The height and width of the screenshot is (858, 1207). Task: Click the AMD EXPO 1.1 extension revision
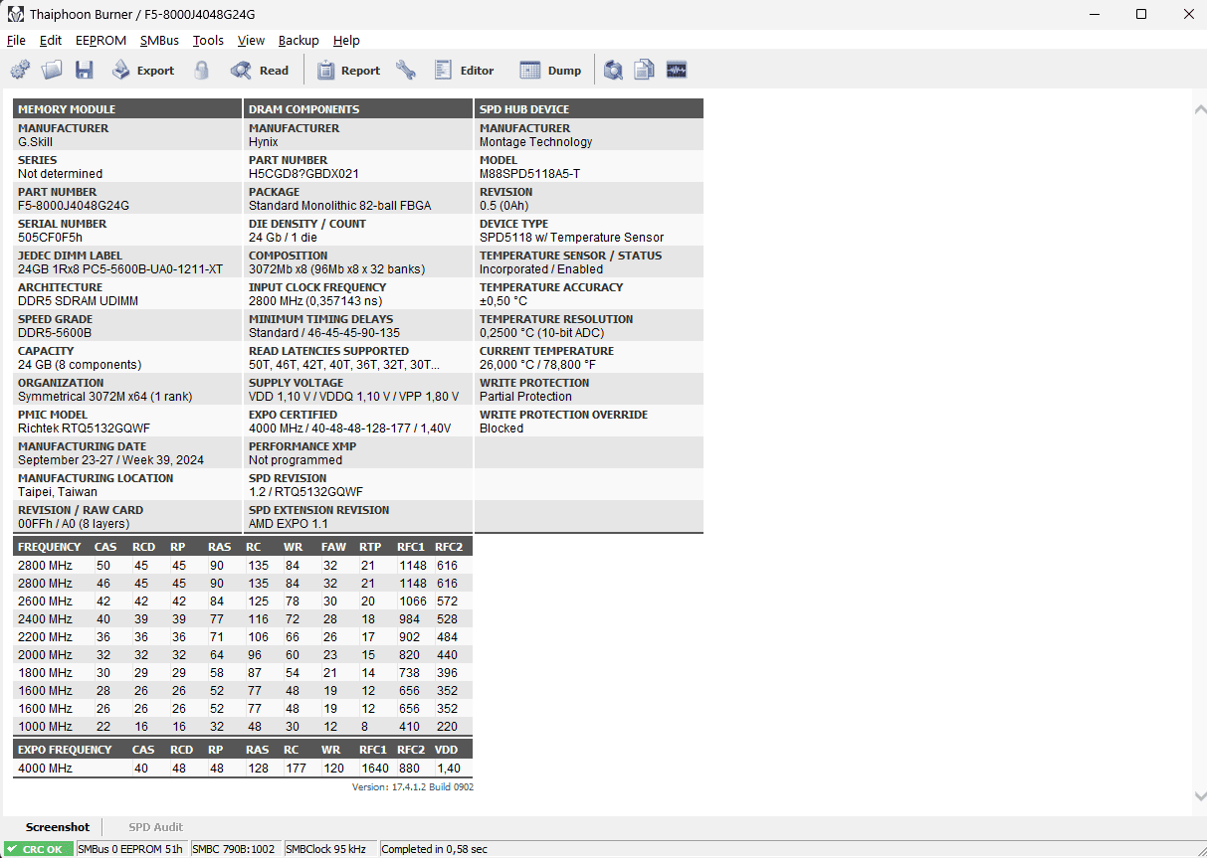click(288, 524)
